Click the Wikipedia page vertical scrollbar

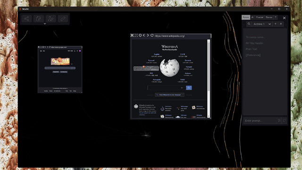[x=209, y=79]
